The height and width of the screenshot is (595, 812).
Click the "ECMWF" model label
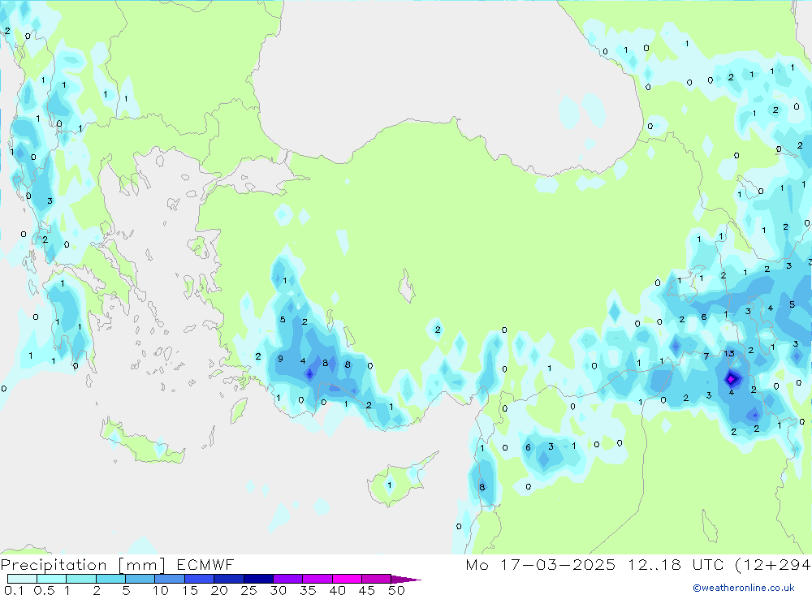coord(205,564)
